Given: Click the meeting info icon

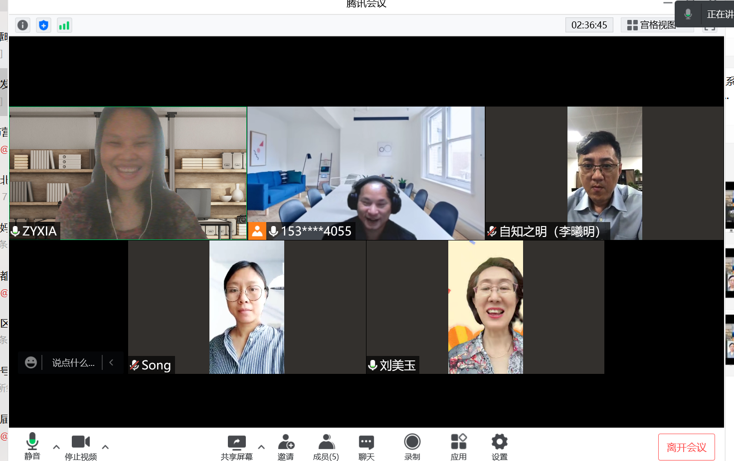Looking at the screenshot, I should [x=22, y=25].
